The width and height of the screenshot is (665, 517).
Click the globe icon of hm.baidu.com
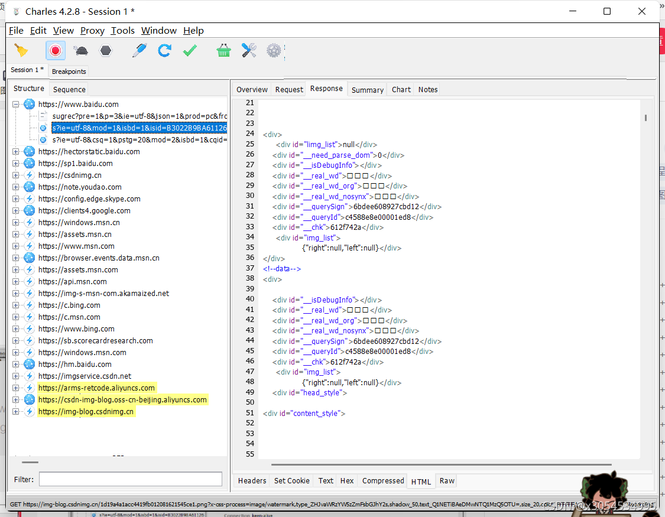30,364
